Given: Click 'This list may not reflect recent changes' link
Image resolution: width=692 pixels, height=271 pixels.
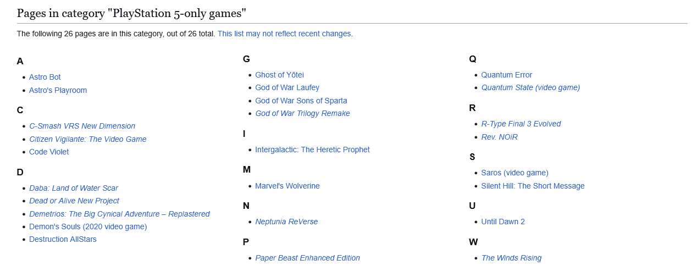Looking at the screenshot, I should click(x=284, y=34).
